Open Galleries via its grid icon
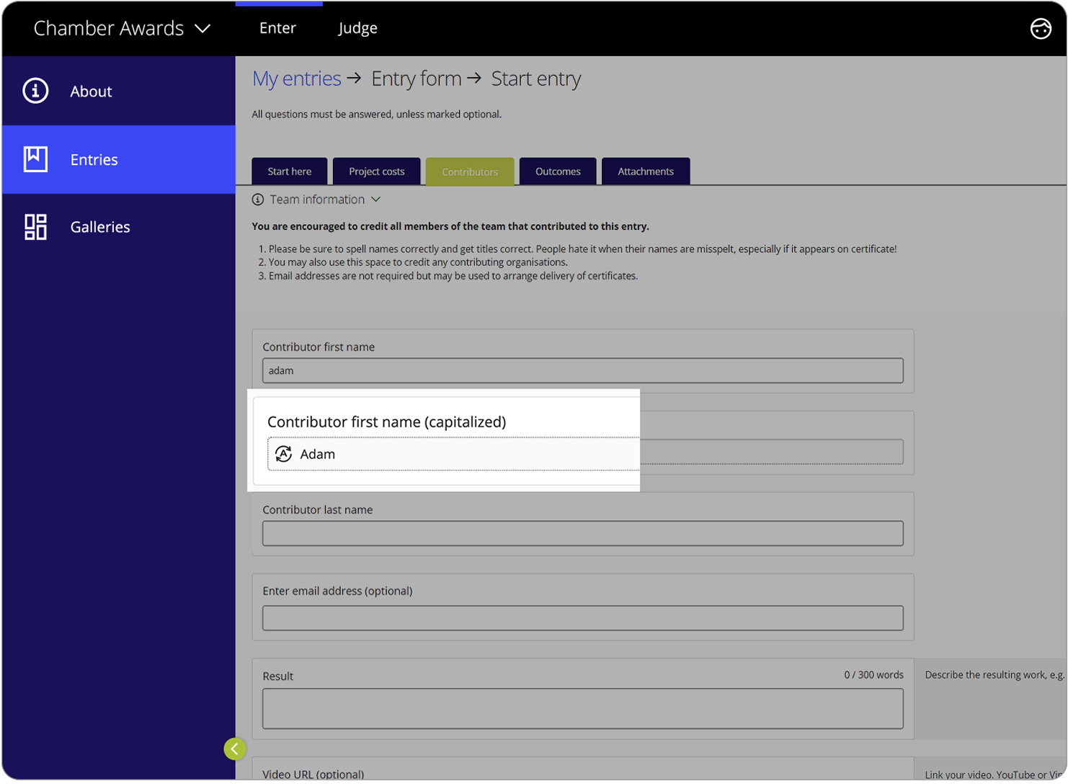 click(x=35, y=226)
